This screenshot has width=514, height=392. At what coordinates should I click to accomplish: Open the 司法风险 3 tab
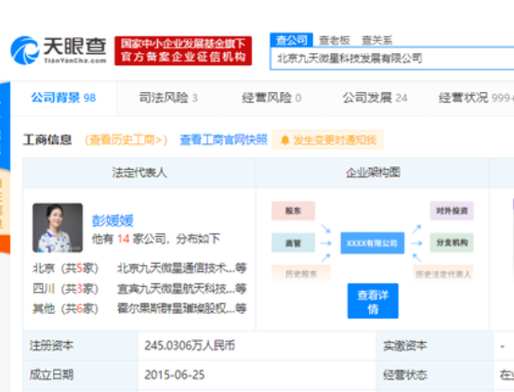pos(168,98)
